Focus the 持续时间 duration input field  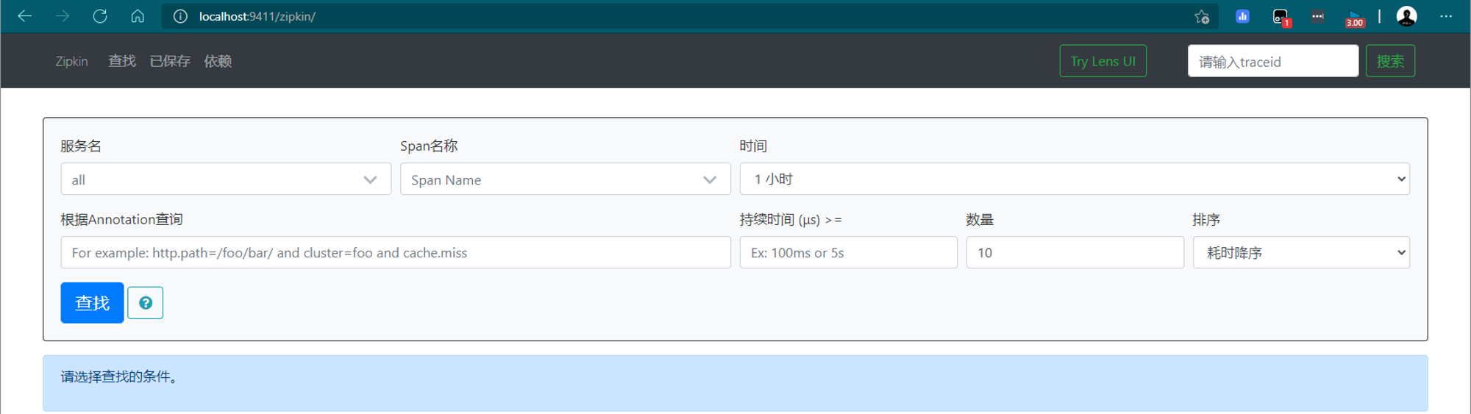(x=848, y=252)
